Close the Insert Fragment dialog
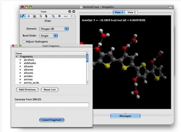Screen dimensions: 181x132 (x=13, y=46)
